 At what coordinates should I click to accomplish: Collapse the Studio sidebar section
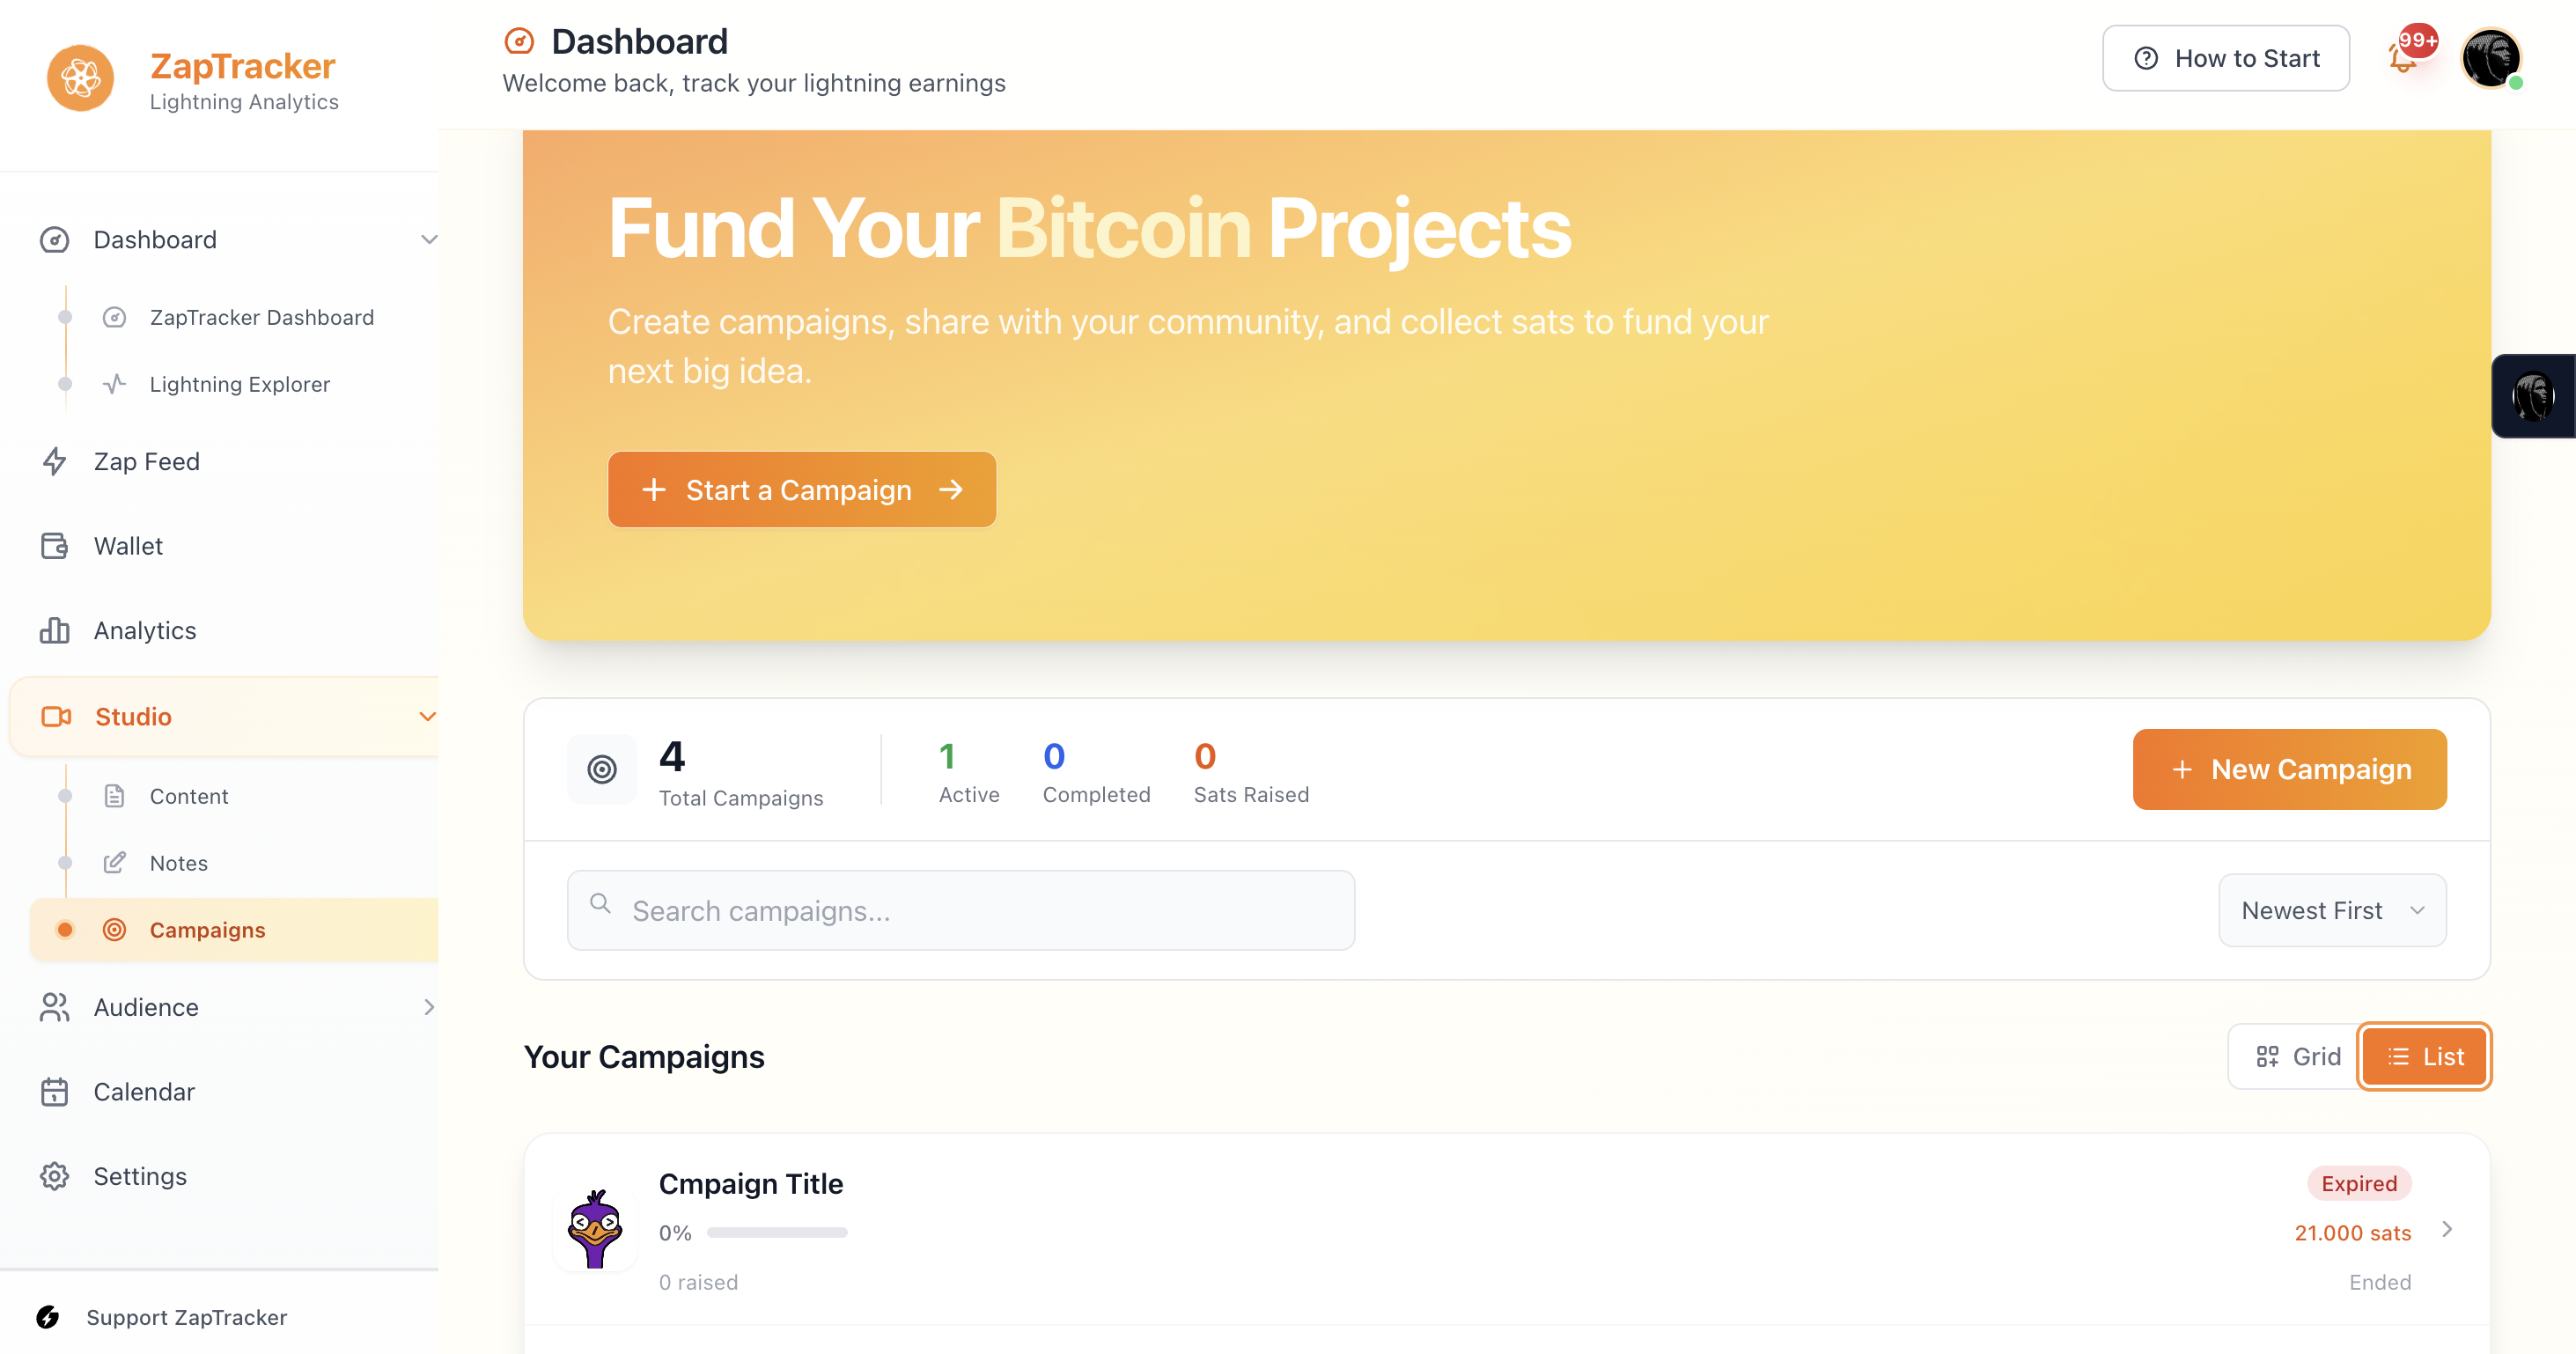pos(427,717)
